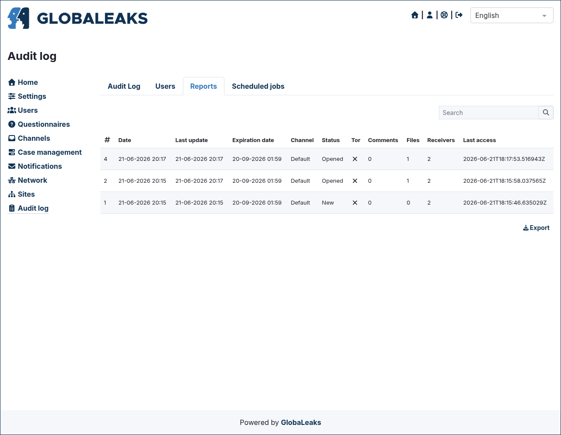The width and height of the screenshot is (561, 435).
Task: Open the English language dropdown
Action: (x=512, y=15)
